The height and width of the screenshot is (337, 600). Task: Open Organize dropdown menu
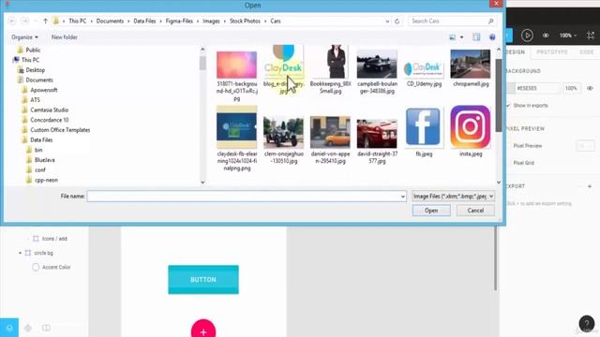click(25, 37)
